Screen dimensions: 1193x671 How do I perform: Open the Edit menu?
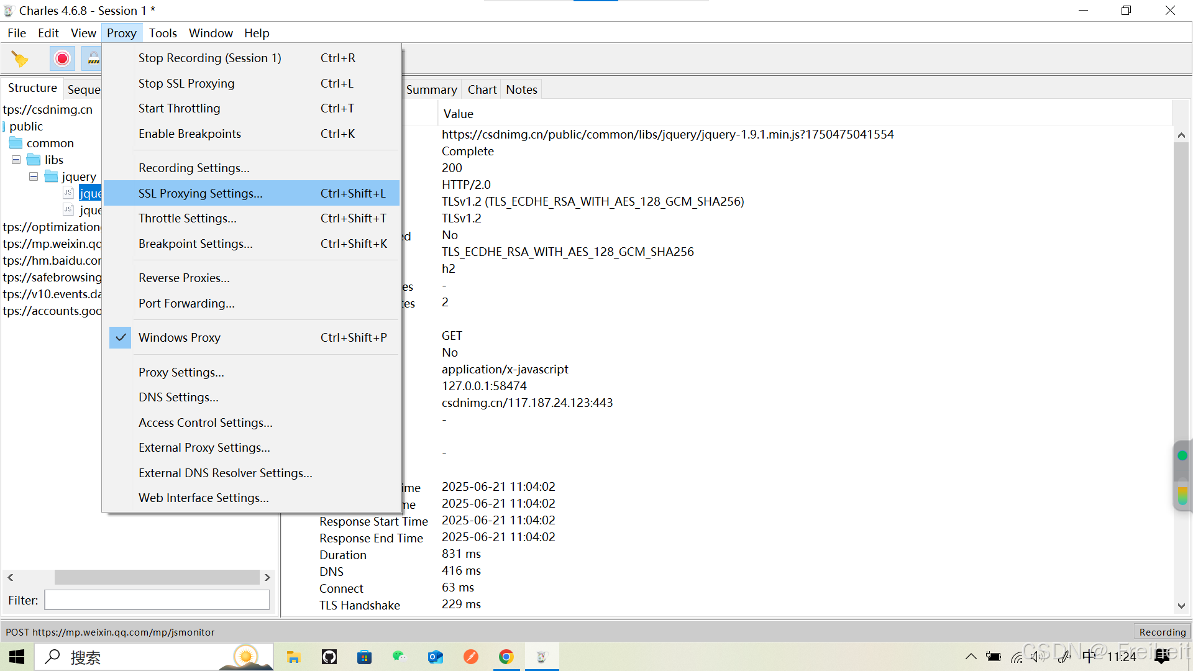pos(48,33)
